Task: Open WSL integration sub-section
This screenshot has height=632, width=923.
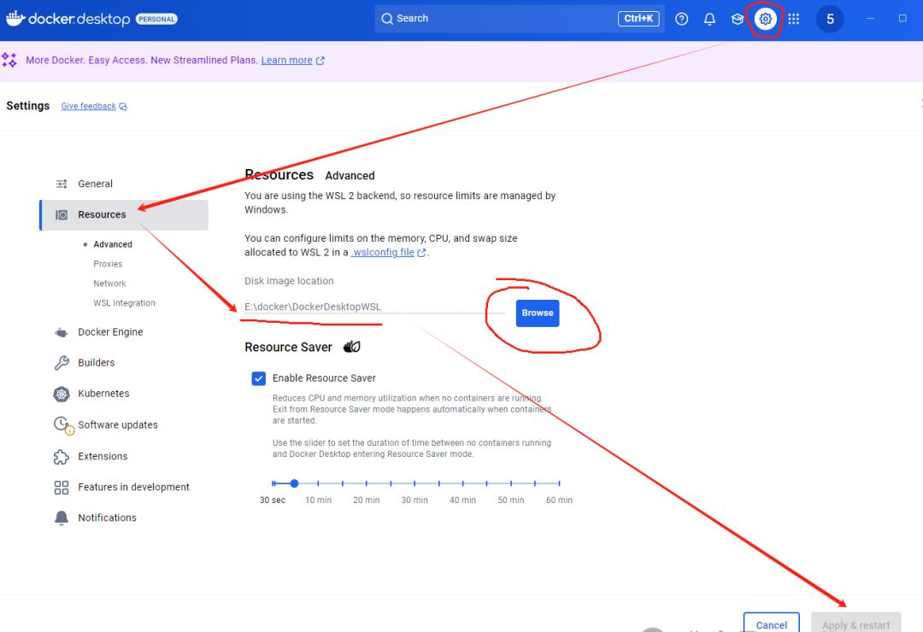Action: (124, 303)
